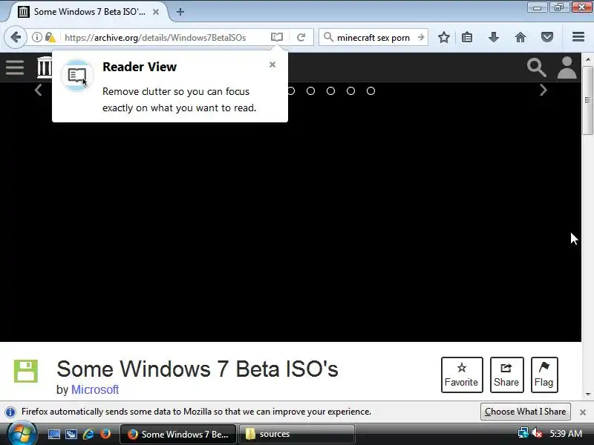
Task: Bookmark this page with the star icon
Action: [443, 37]
